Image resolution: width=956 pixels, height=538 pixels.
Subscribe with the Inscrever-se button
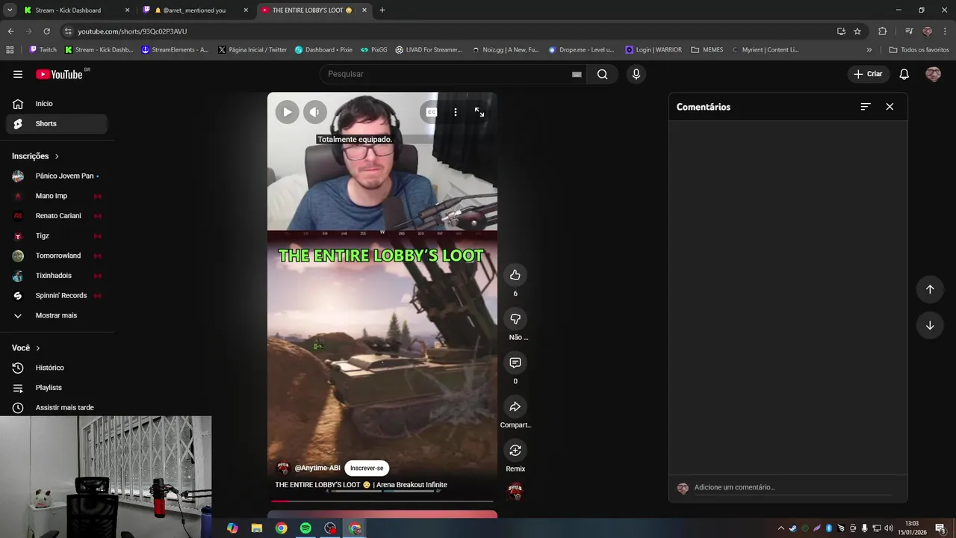(367, 468)
